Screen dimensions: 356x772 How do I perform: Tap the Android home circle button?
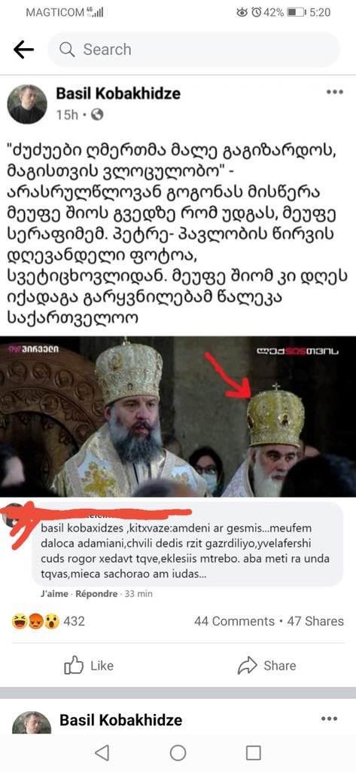(x=178, y=752)
